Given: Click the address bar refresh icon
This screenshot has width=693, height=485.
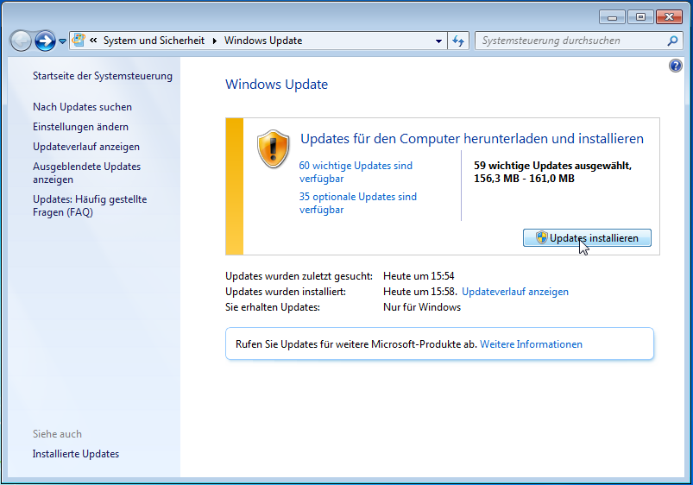Looking at the screenshot, I should pos(458,41).
